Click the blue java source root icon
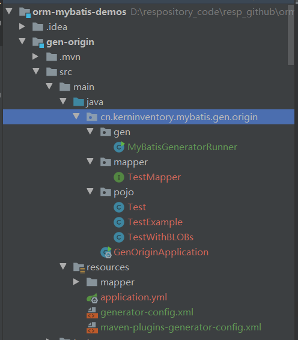 [x=79, y=102]
